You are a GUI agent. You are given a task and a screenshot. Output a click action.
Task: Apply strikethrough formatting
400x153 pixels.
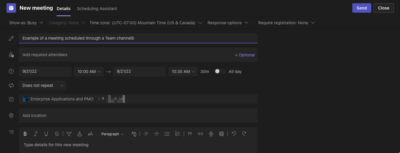57,134
